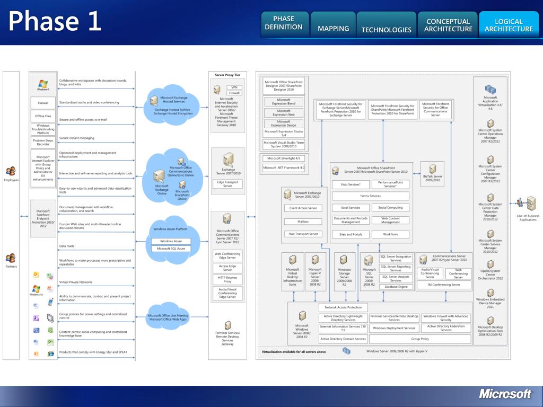The image size is (543, 407).
Task: Click the Windows Azure box
Action: [x=171, y=241]
